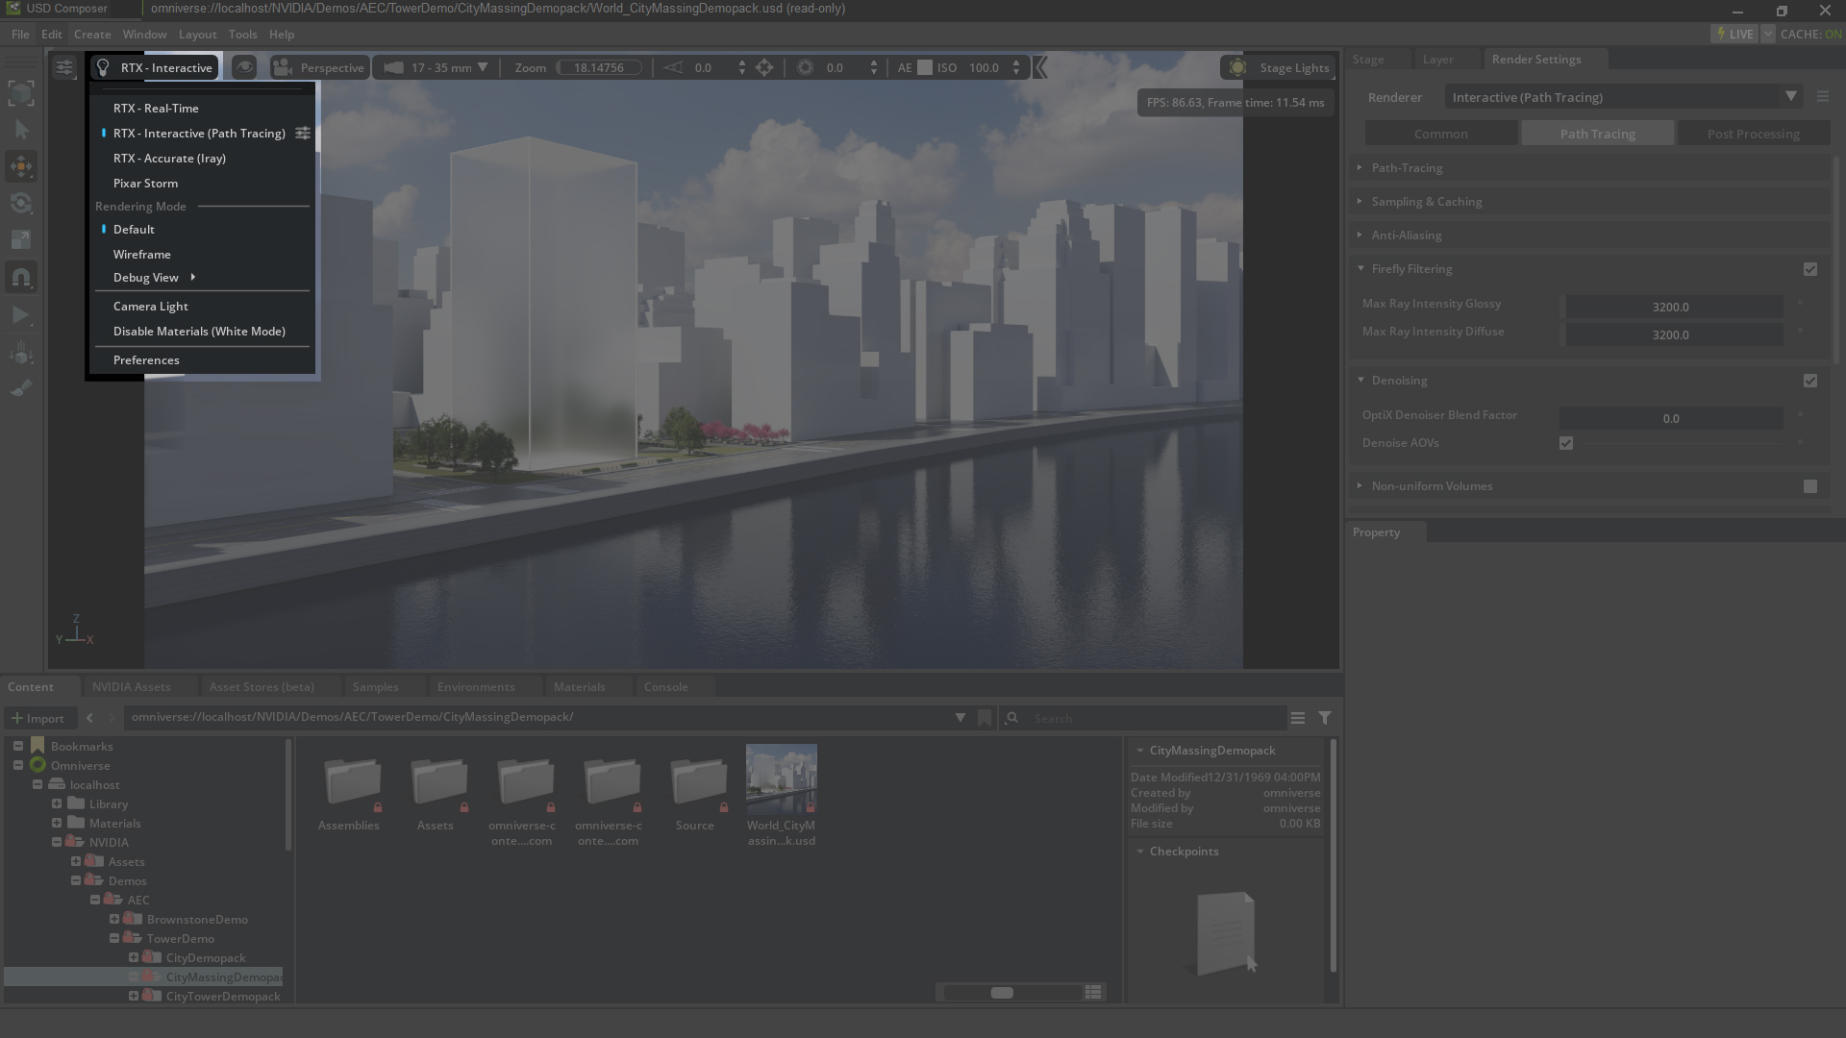Open the Layout menu
Screen dimensions: 1846x1038
[197, 34]
